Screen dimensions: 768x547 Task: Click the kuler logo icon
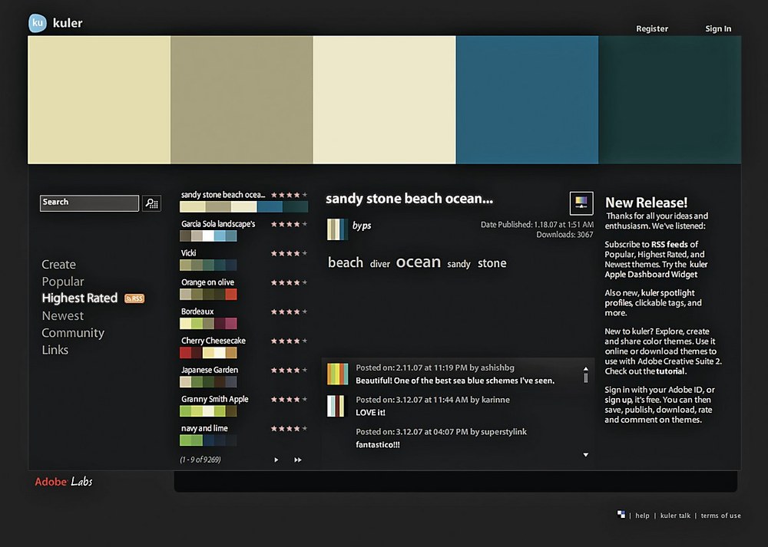pyautogui.click(x=38, y=23)
